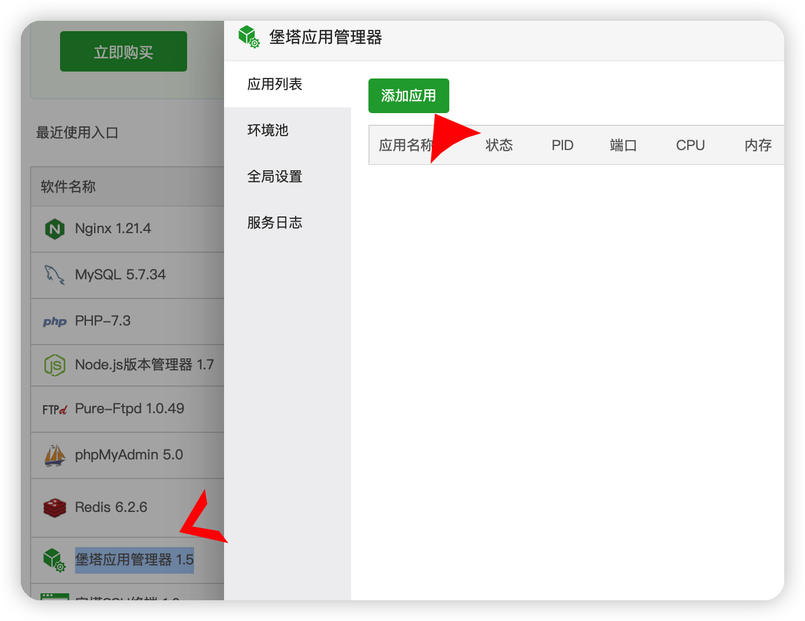This screenshot has width=805, height=621.
Task: Click the 添加应用 button
Action: tap(409, 96)
